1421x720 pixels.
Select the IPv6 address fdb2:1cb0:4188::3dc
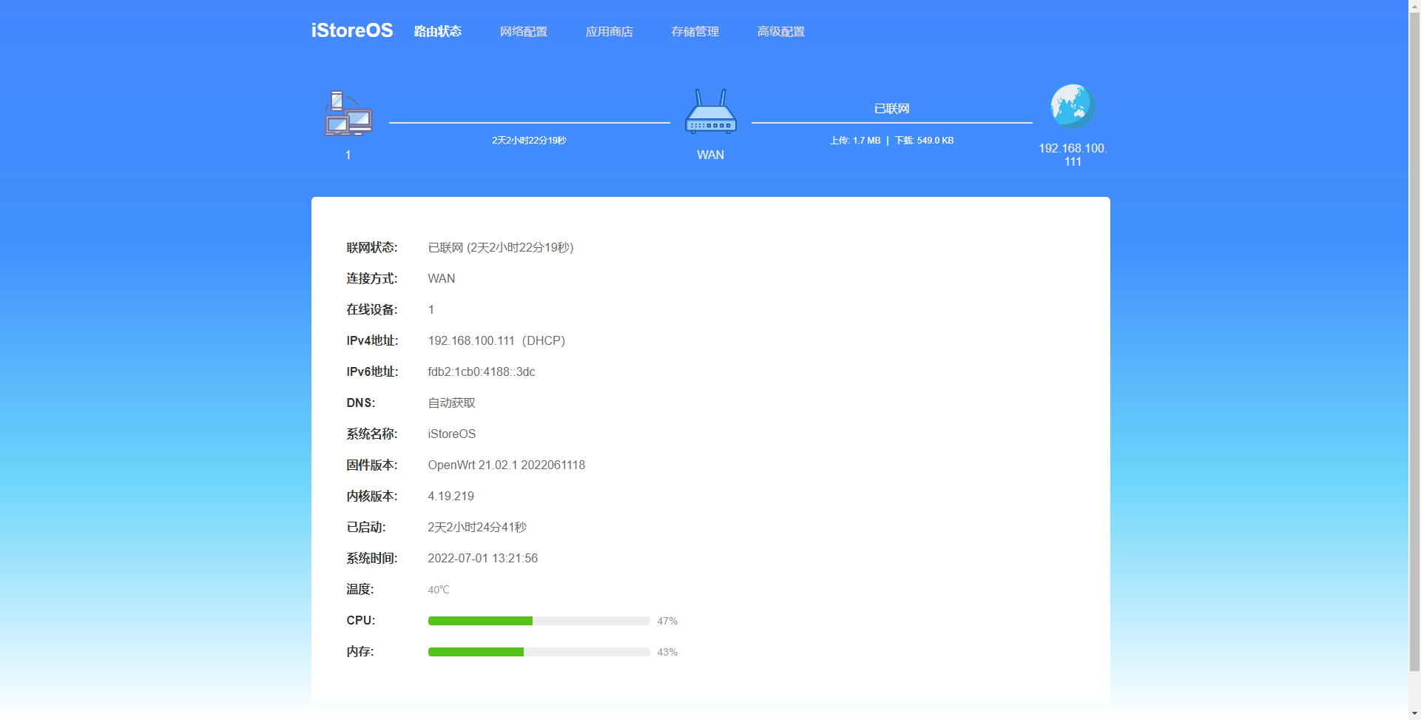(x=482, y=371)
